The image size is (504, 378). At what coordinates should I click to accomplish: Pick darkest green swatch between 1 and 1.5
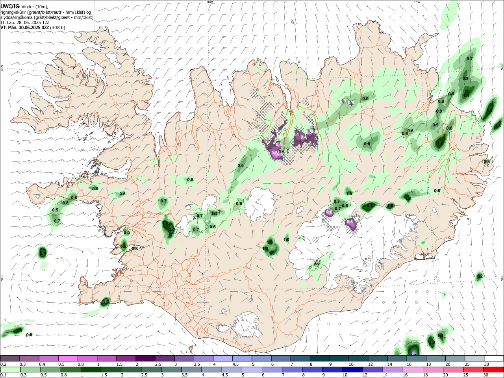click(91, 370)
